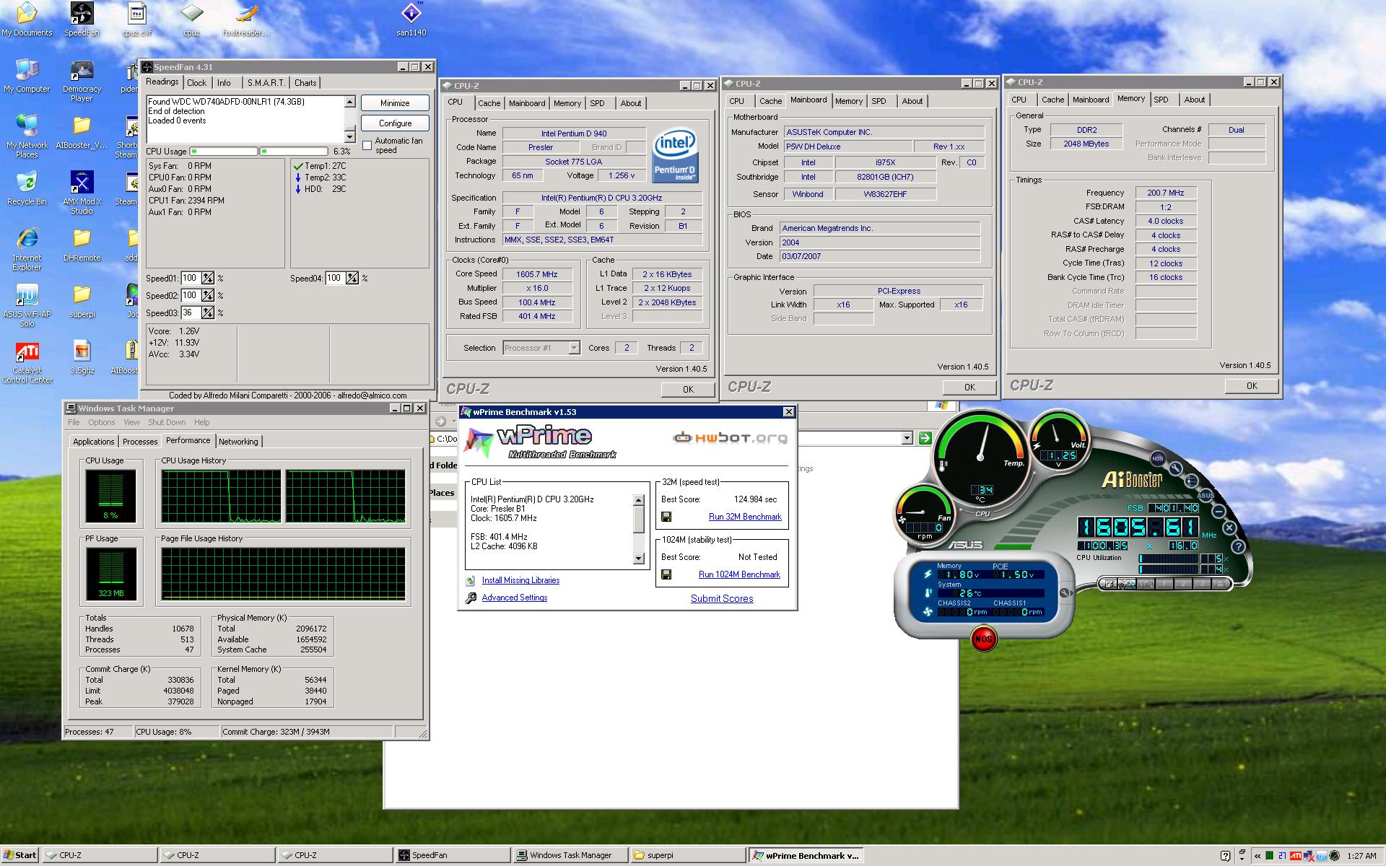Viewport: 1386px width, 866px height.
Task: Open Cache tab in first CPU-Z window
Action: point(489,103)
